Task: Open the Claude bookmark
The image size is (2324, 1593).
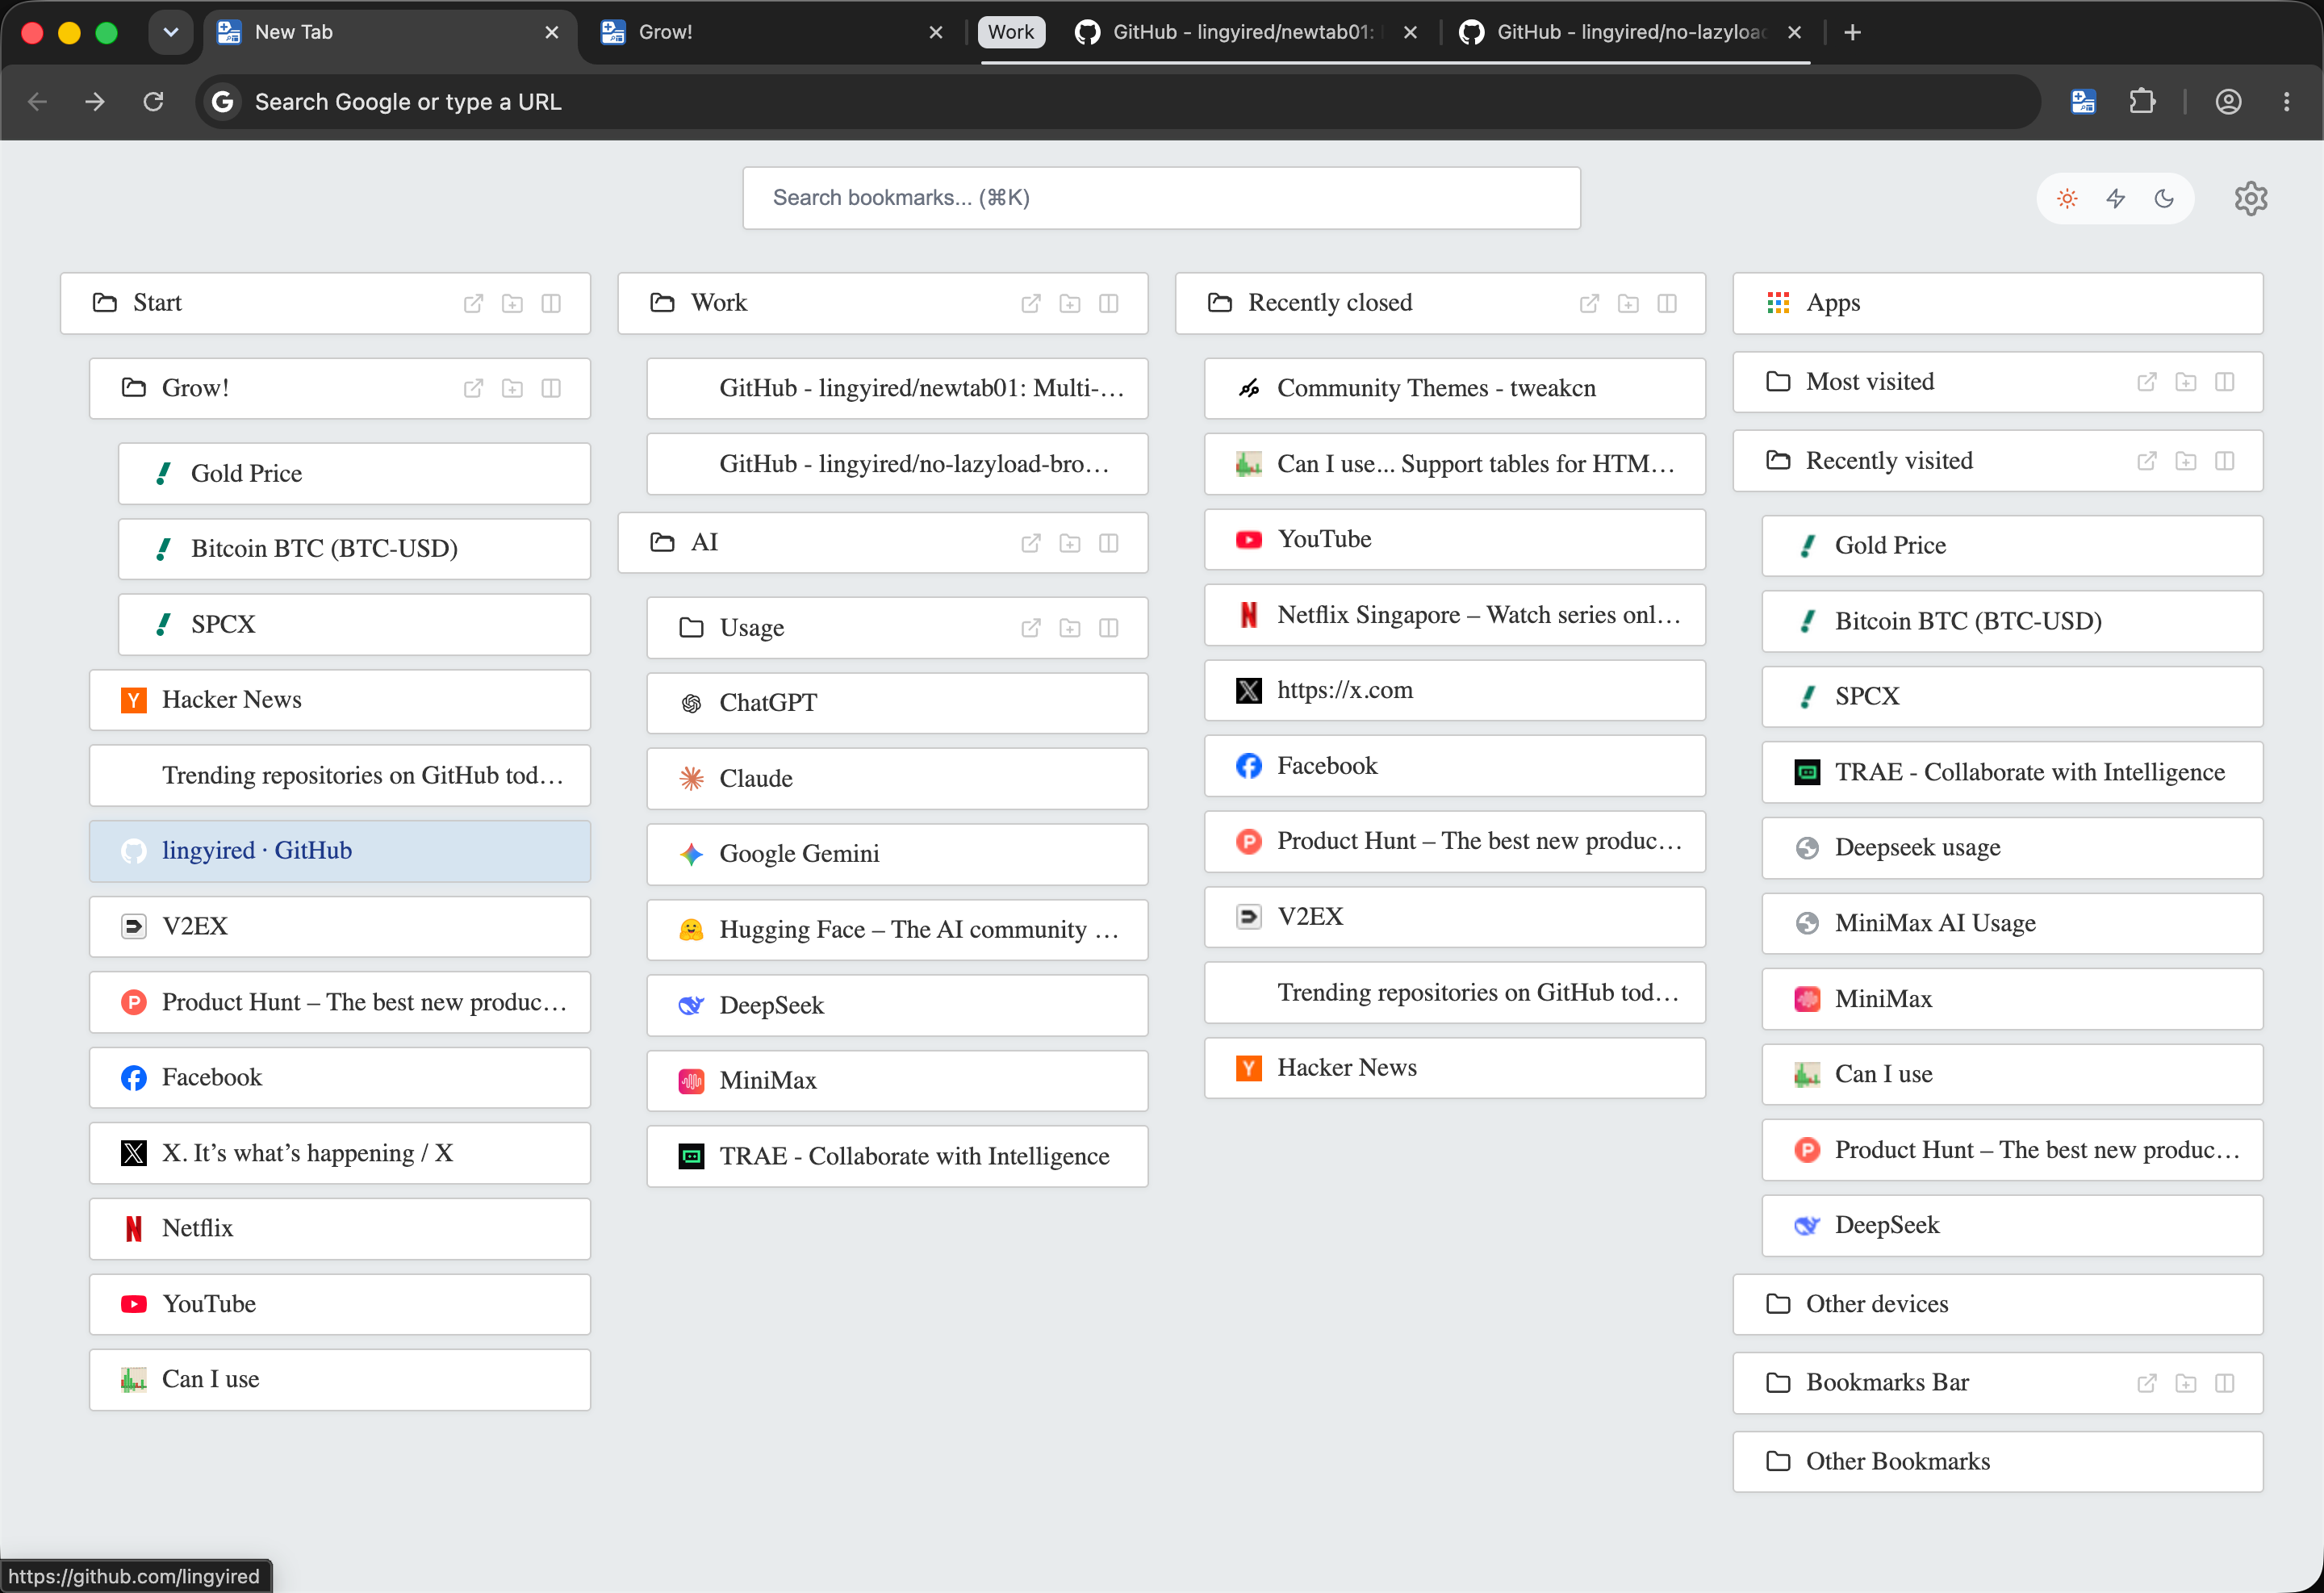Action: (x=897, y=779)
